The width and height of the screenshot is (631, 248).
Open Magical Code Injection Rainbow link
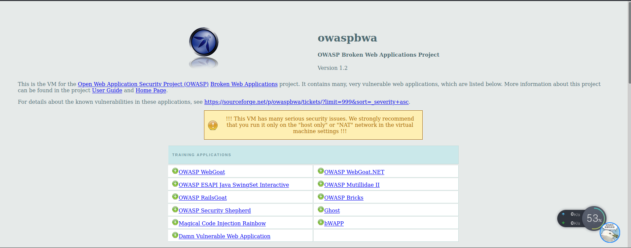pos(222,223)
